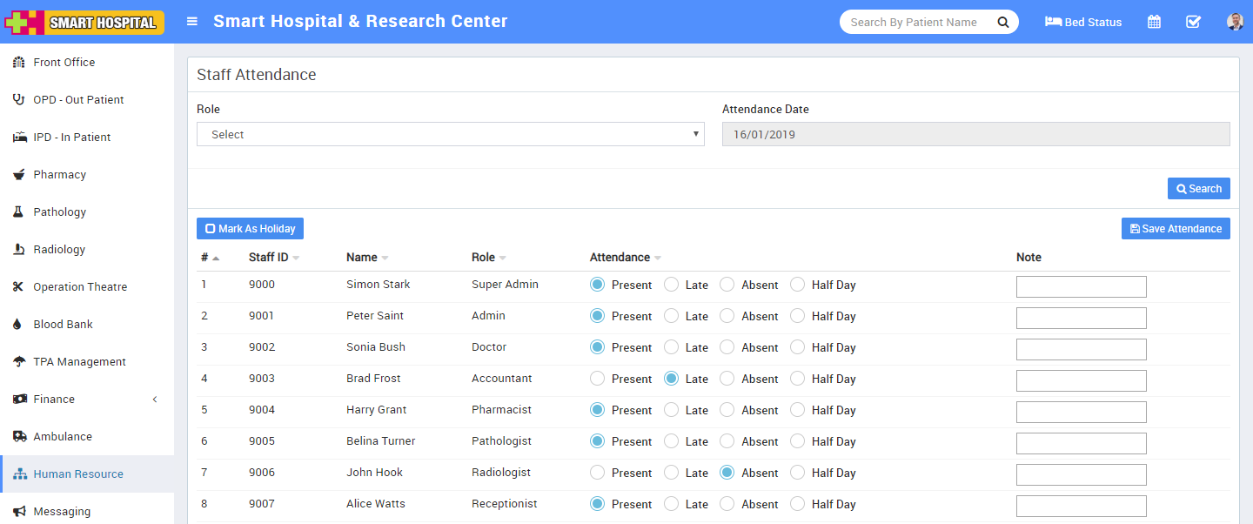The height and width of the screenshot is (524, 1253).
Task: Click the Save Attendance button
Action: (1175, 229)
